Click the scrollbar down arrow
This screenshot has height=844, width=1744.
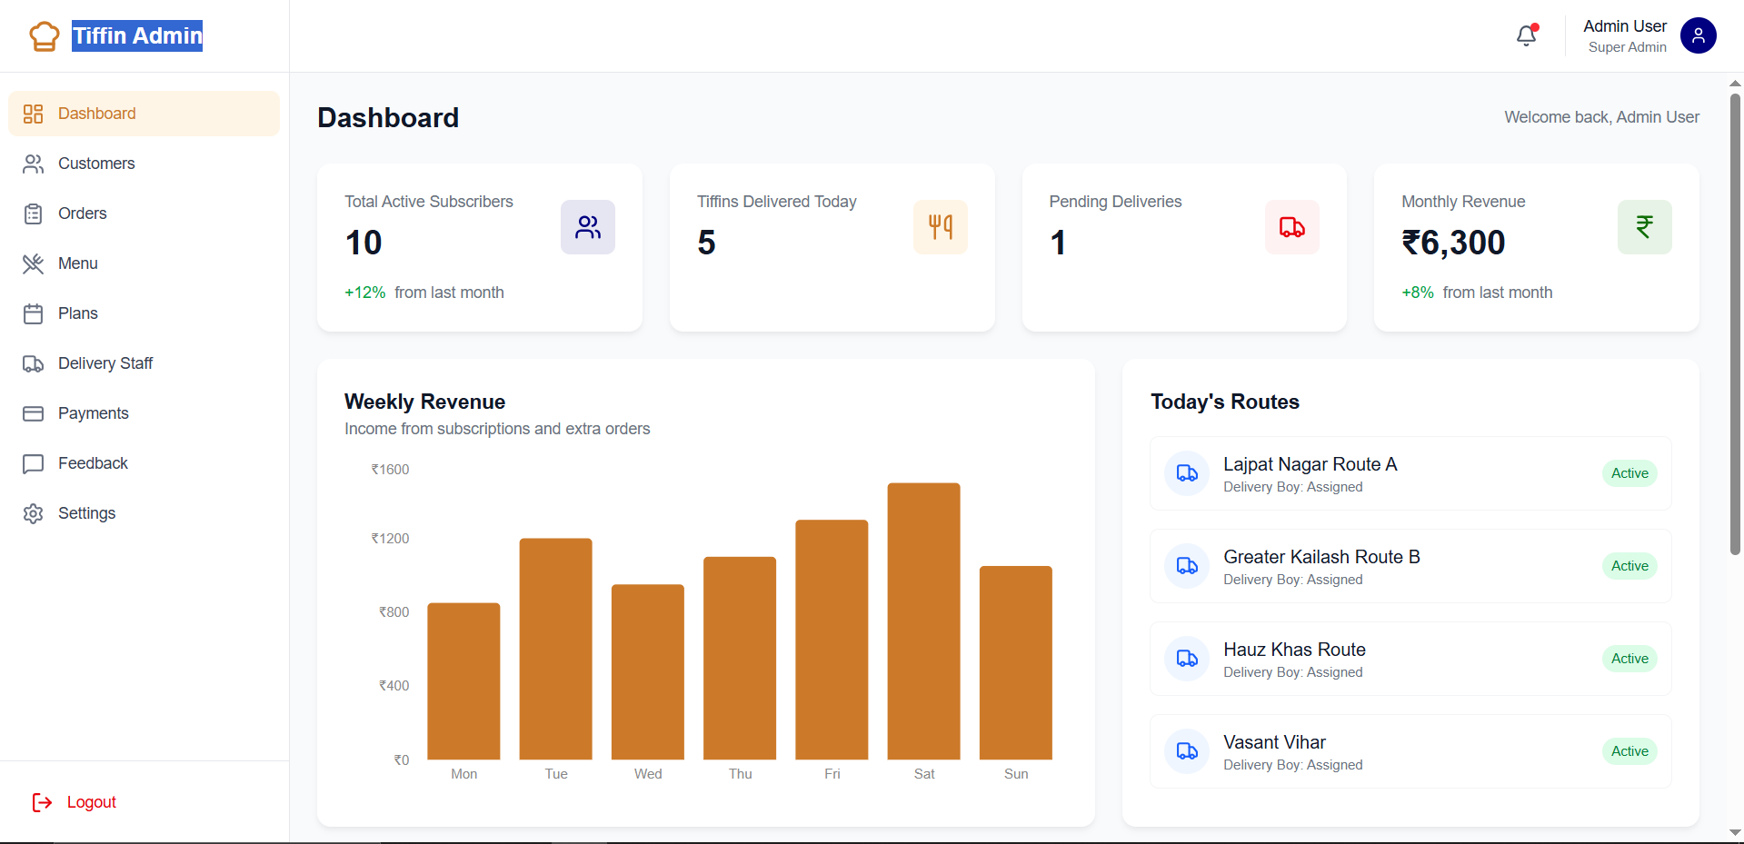point(1735,832)
